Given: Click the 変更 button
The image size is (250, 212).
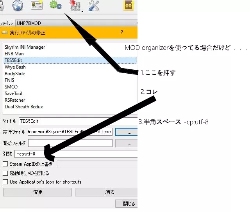Looking at the screenshot, I should pos(37,192).
